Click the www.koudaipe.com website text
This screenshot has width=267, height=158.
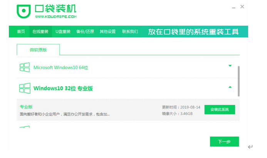click(x=55, y=17)
